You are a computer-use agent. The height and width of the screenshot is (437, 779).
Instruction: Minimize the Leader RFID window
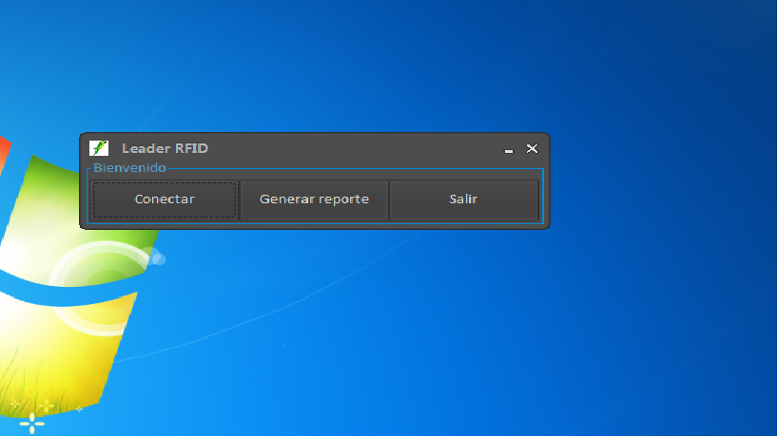click(508, 149)
